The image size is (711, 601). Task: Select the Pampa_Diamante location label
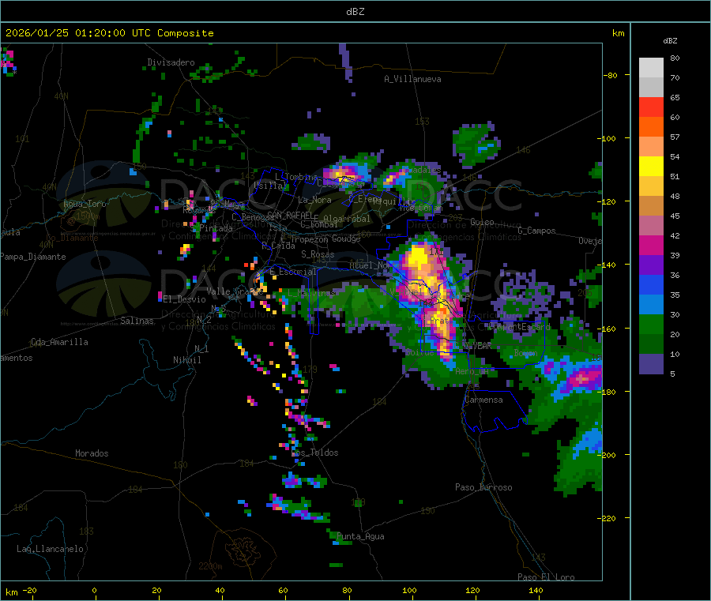(x=33, y=257)
